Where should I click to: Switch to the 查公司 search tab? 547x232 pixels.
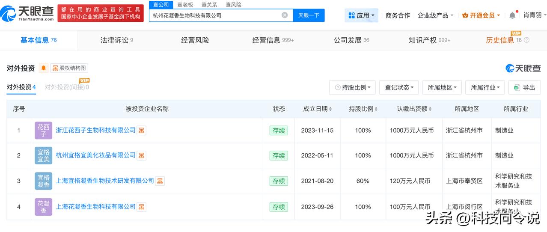pyautogui.click(x=161, y=5)
